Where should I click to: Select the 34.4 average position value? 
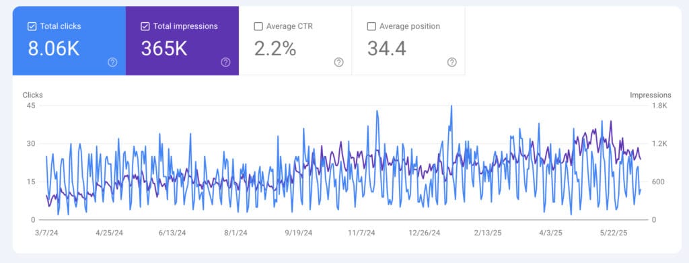coord(387,48)
